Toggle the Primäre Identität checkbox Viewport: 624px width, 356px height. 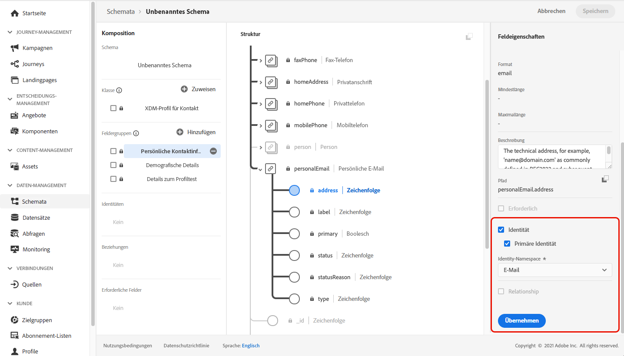(507, 244)
